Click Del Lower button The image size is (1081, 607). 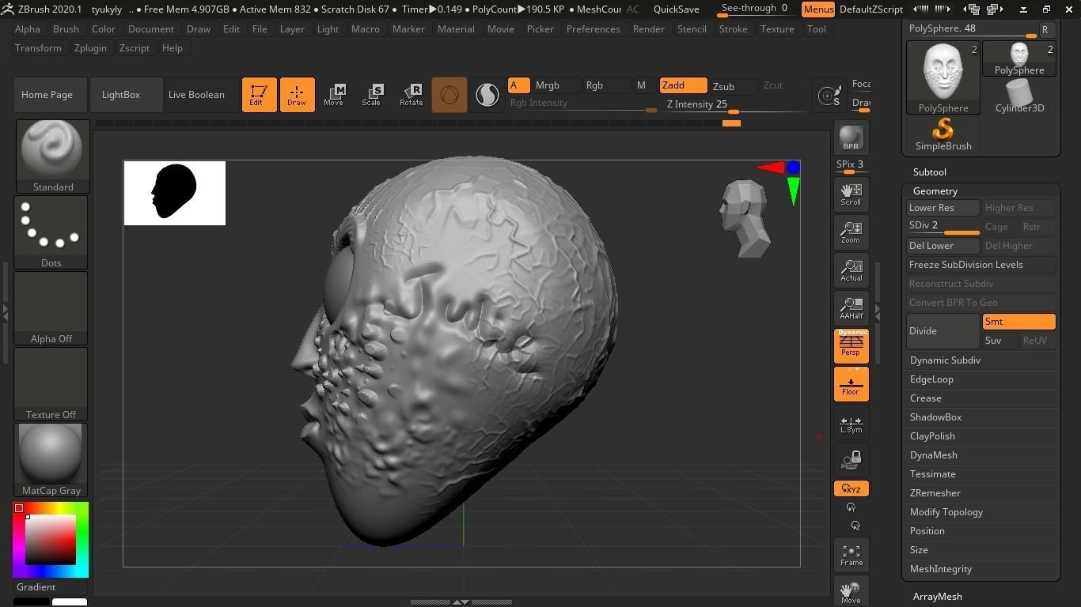pos(943,246)
